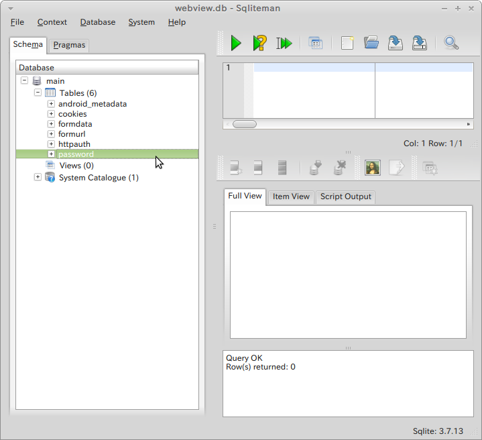The height and width of the screenshot is (440, 482).
Task: Expand the formdata table
Action: (51, 124)
